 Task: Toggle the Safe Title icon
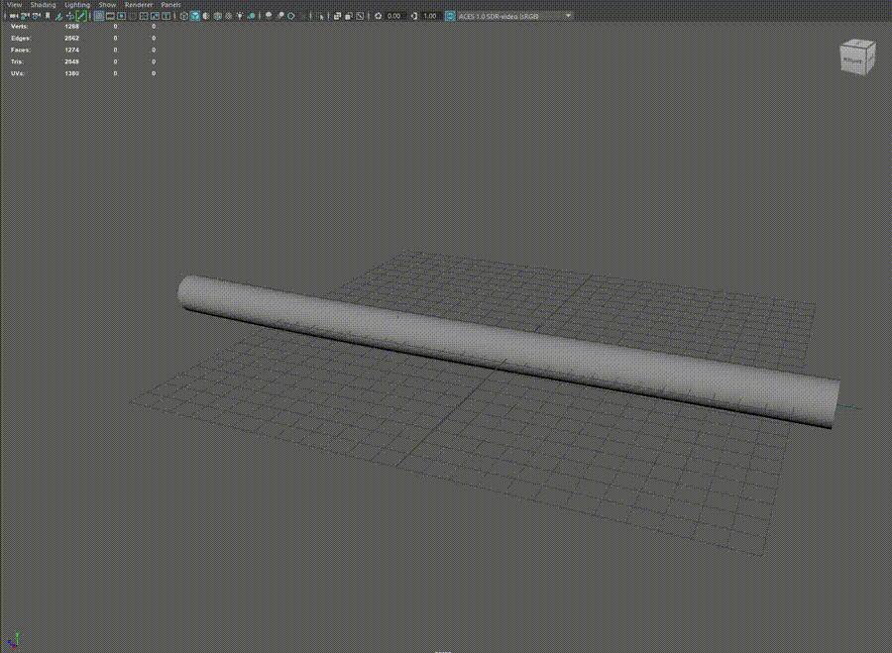click(167, 16)
